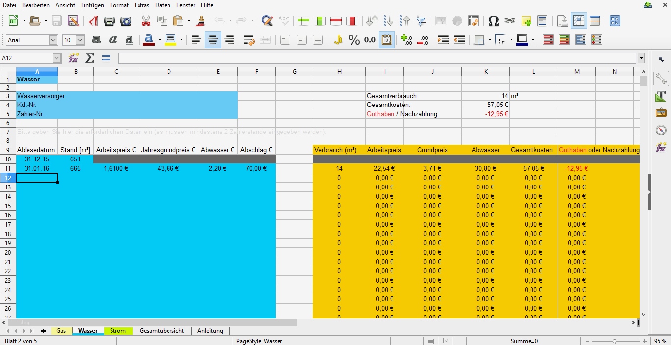Apply the yellow highlighting color swatch
Viewport: 671px width, 345px height.
(x=170, y=40)
